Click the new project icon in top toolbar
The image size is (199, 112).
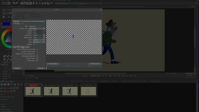point(3,3)
